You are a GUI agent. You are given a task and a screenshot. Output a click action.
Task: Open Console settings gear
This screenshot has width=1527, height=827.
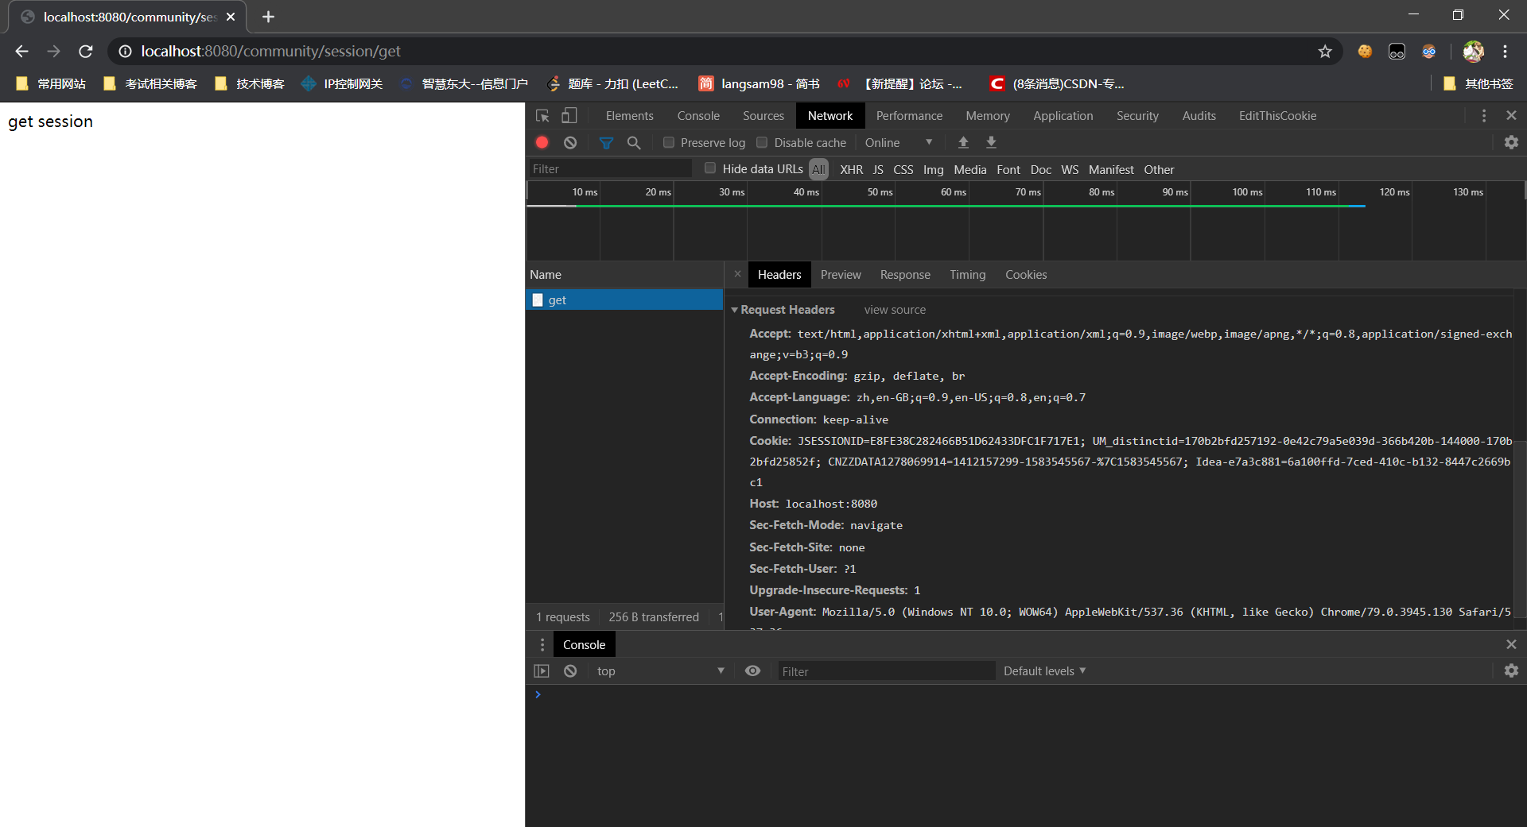click(x=1511, y=671)
